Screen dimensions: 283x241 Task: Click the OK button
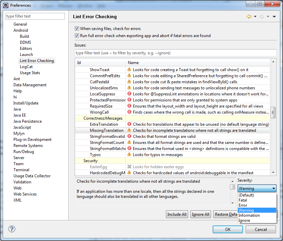227,229
